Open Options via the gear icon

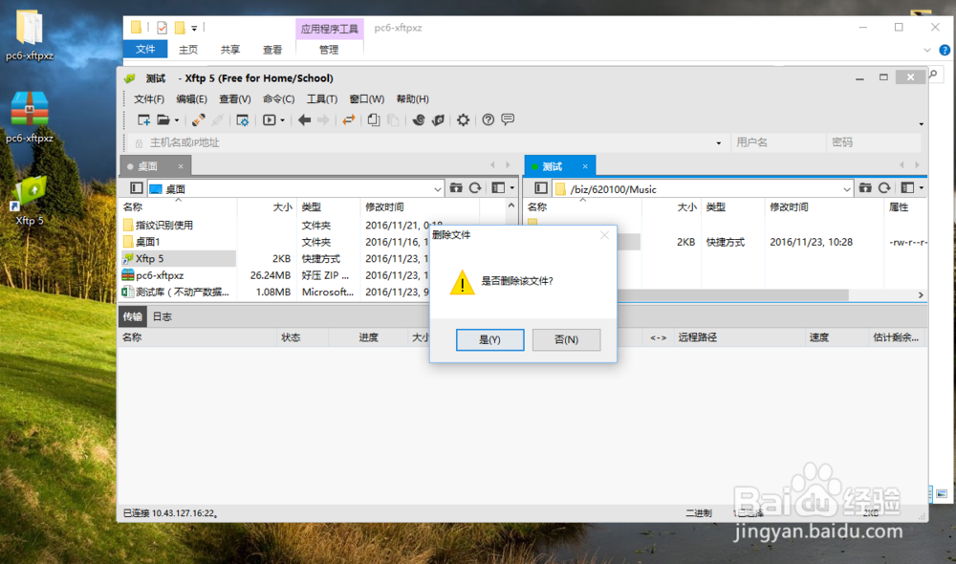(x=464, y=120)
